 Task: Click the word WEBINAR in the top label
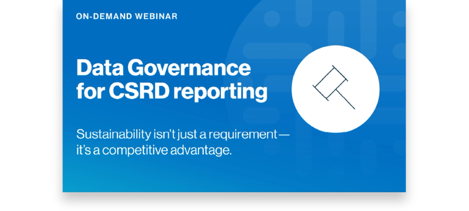155,17
